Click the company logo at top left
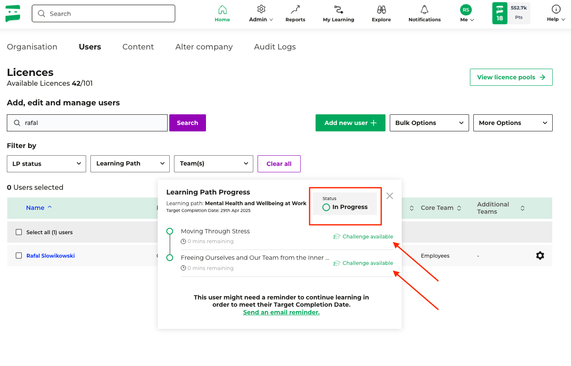The width and height of the screenshot is (571, 366). coord(13,14)
